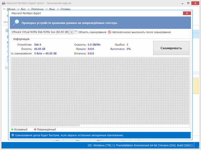Click the Выполнено 0% progress value
Viewport: 201px width, 150px height.
pos(129,49)
